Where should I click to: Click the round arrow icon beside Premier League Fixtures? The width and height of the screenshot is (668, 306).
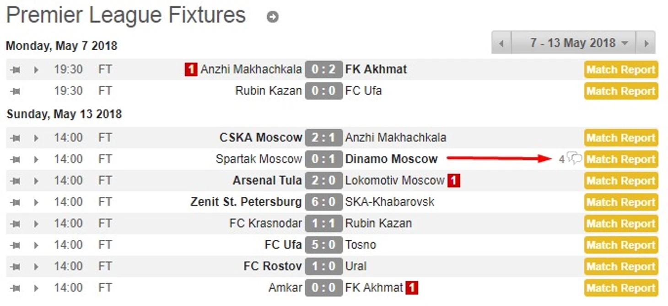click(273, 17)
